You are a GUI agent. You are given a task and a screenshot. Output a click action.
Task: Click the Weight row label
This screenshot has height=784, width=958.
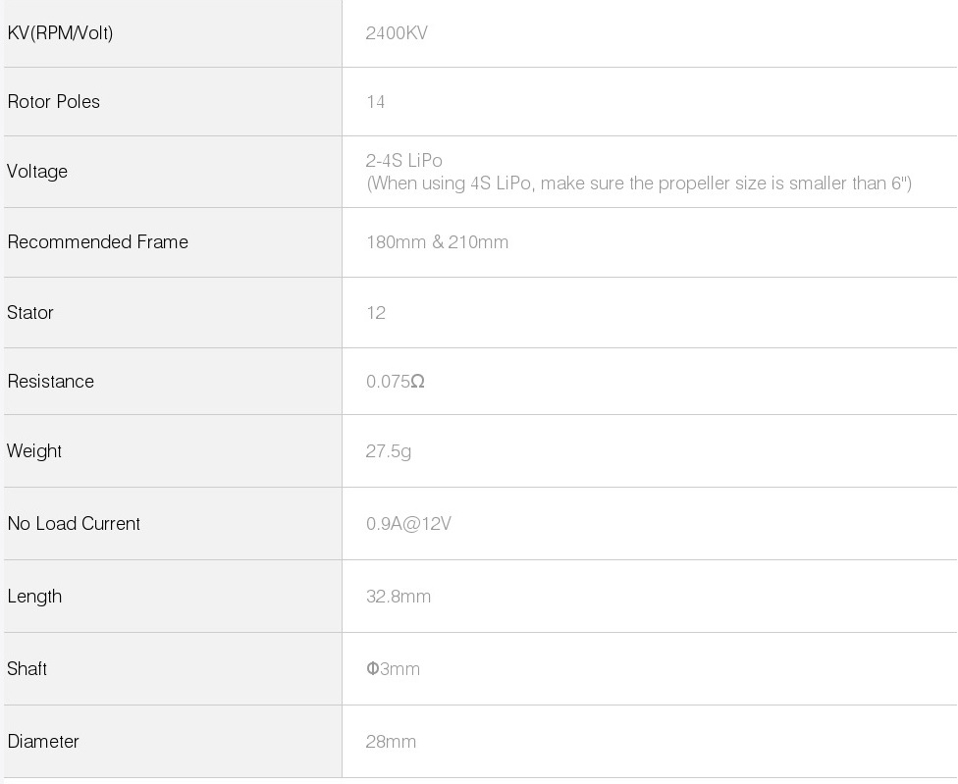[x=34, y=451]
